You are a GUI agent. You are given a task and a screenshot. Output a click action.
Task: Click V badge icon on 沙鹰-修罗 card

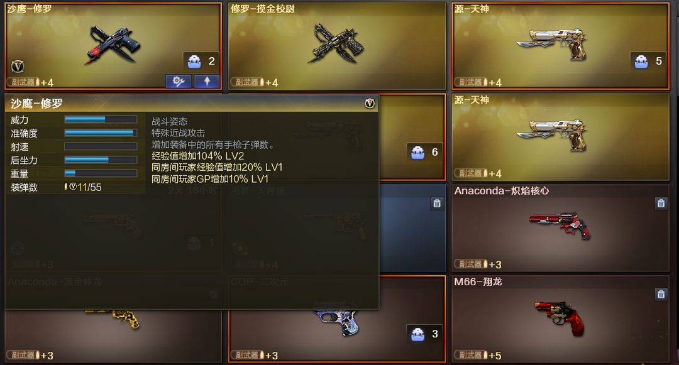click(x=18, y=66)
